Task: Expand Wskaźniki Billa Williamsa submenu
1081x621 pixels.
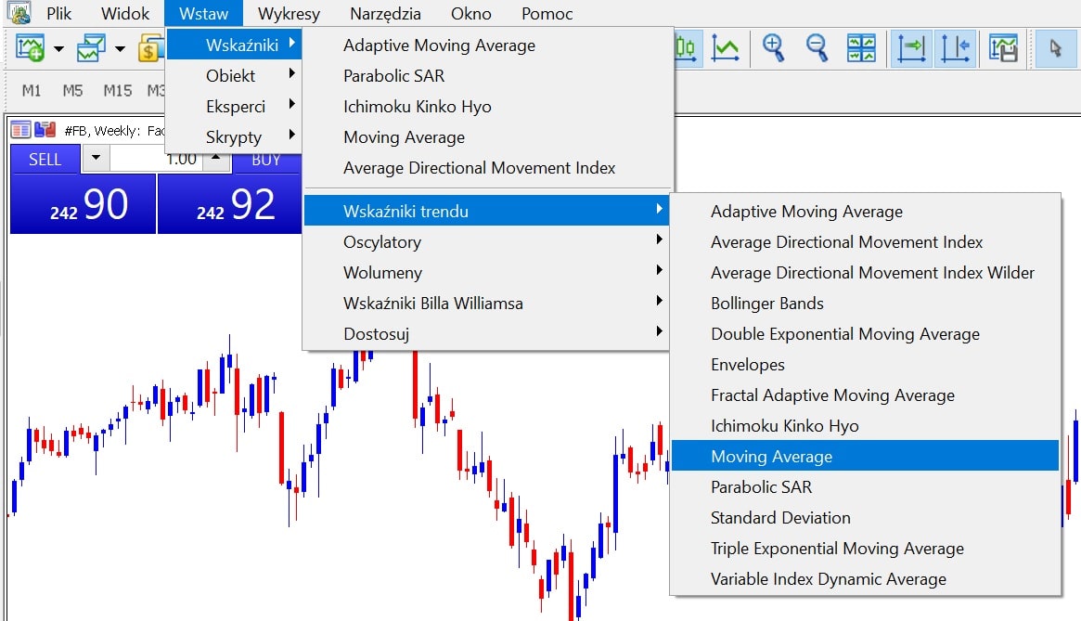Action: (486, 303)
